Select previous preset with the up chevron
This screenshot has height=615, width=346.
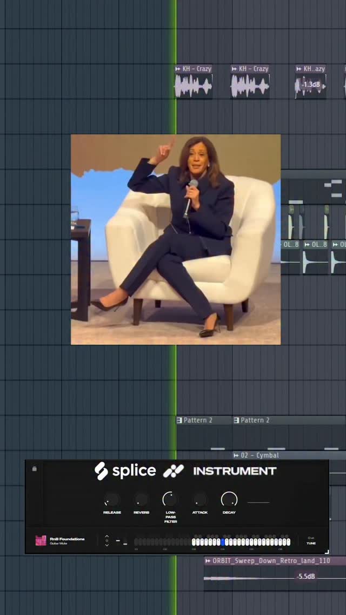point(107,536)
